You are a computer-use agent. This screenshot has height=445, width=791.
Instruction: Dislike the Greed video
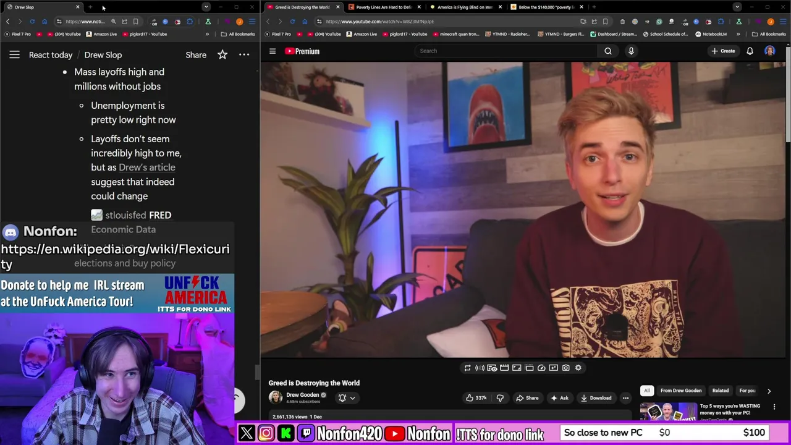pyautogui.click(x=500, y=398)
